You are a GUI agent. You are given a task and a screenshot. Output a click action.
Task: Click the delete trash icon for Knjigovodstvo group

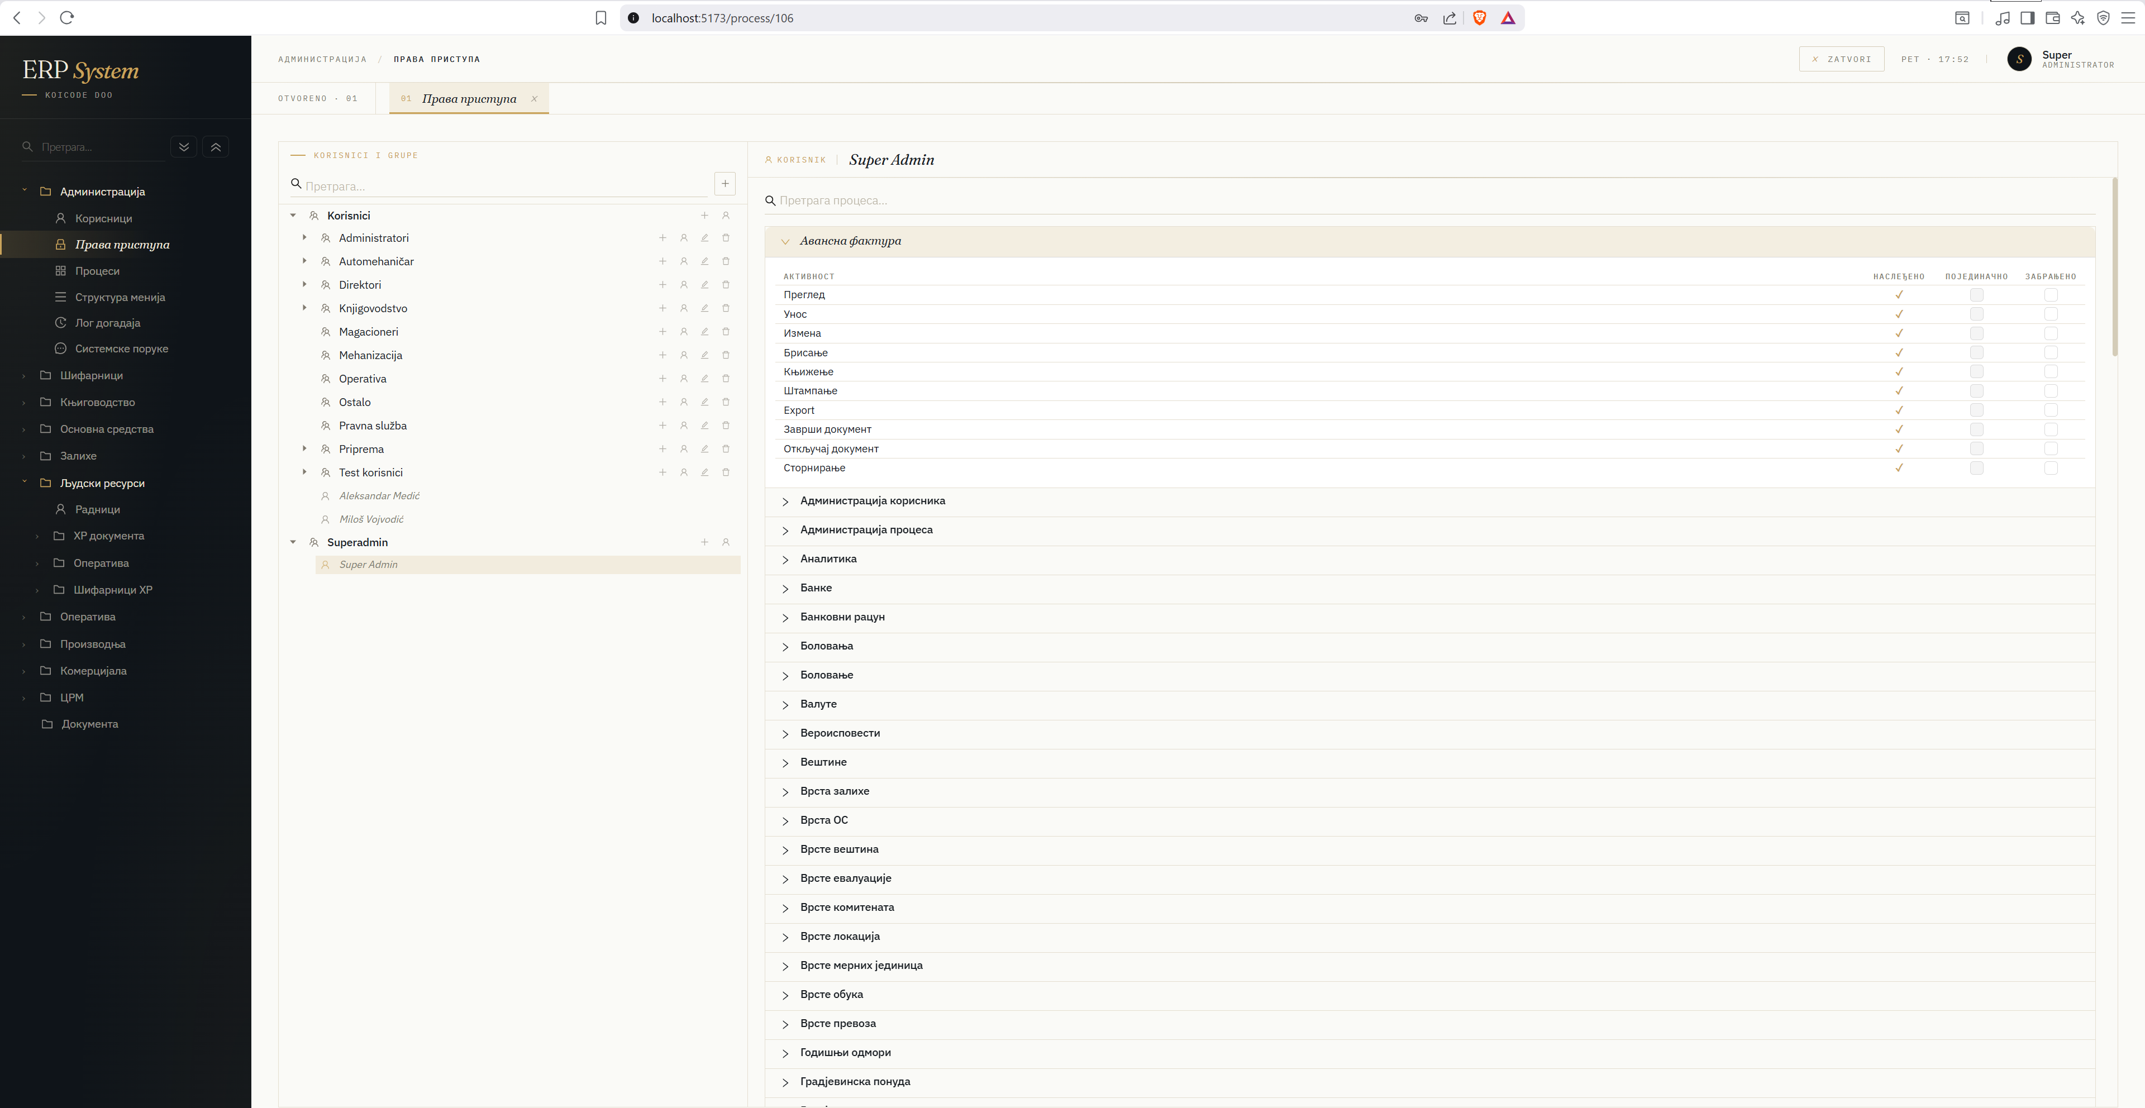(x=726, y=308)
